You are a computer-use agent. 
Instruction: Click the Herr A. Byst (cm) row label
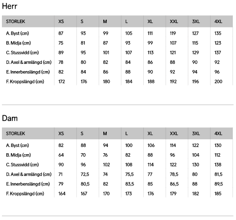17,33
